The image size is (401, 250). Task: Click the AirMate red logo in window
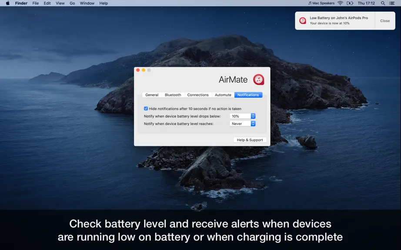click(x=258, y=79)
